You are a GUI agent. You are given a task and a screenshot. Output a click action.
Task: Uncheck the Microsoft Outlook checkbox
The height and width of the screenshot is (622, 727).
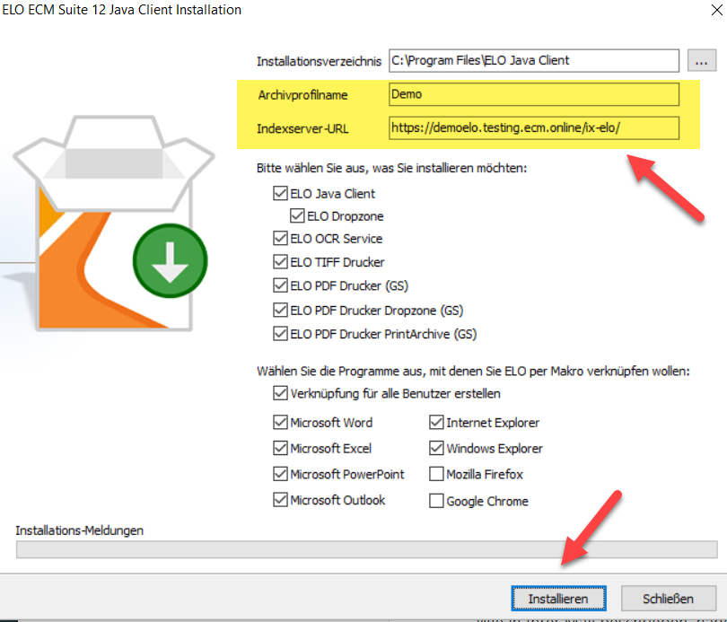pyautogui.click(x=280, y=500)
